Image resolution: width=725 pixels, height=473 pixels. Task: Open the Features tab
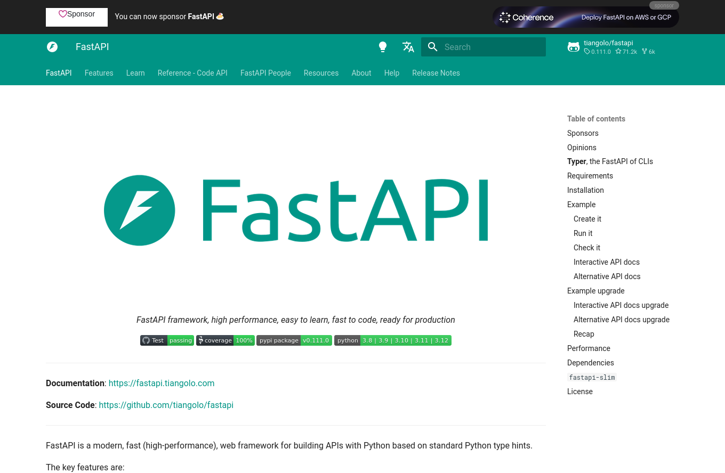99,73
